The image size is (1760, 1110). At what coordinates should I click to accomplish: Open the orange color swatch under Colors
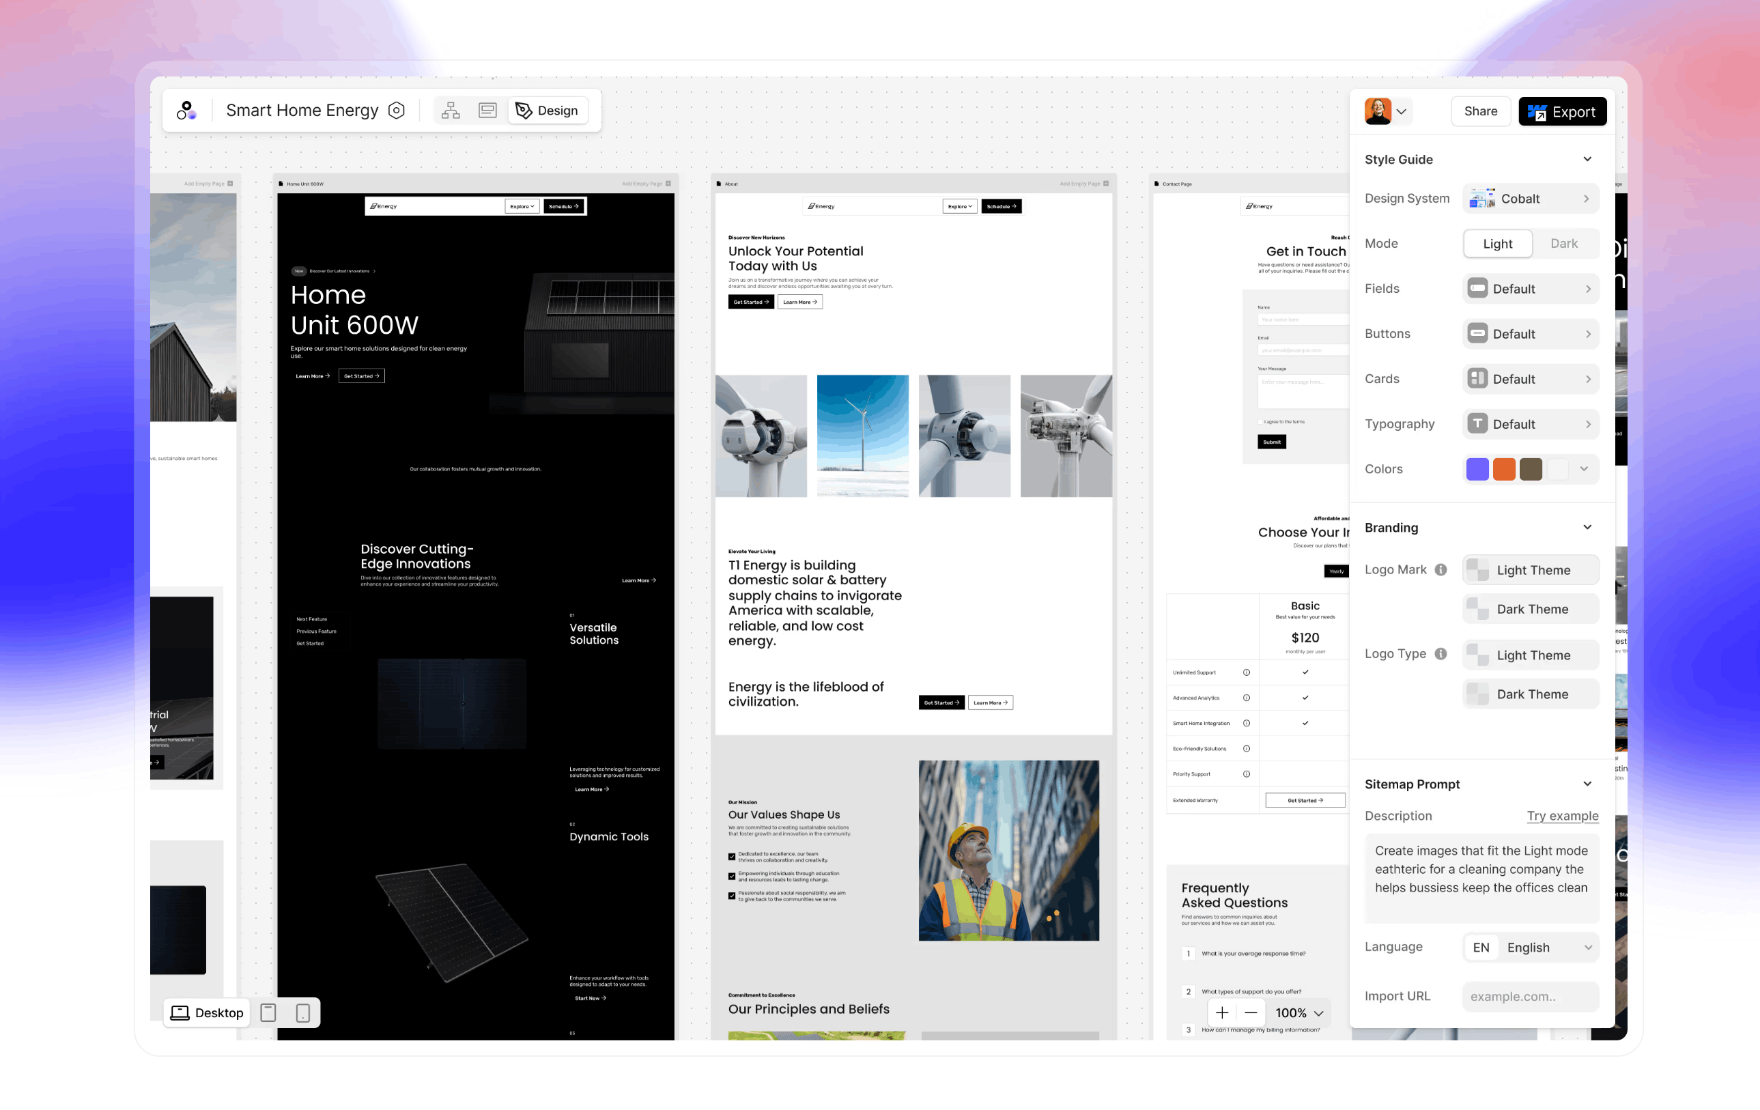click(x=1504, y=468)
